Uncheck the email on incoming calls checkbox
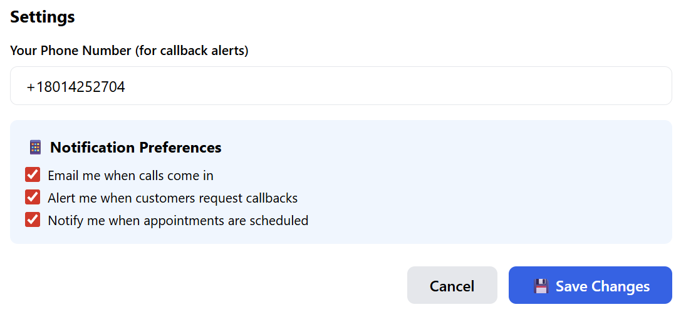Viewport: 681px width, 317px height. point(33,175)
